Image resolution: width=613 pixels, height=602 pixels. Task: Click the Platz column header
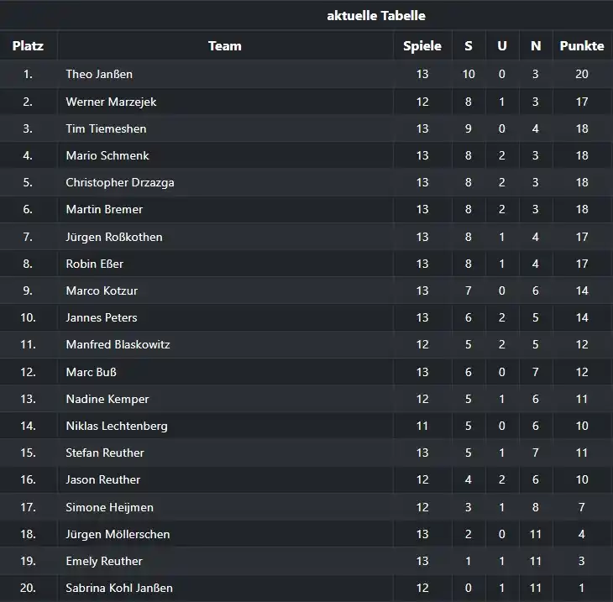(x=28, y=45)
